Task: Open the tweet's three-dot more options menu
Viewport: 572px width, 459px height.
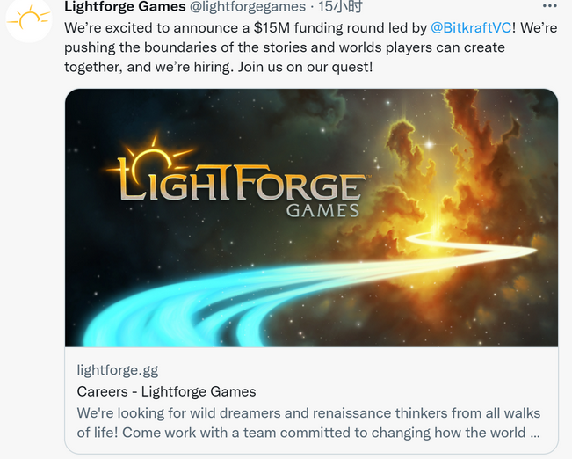Action: pos(549,6)
